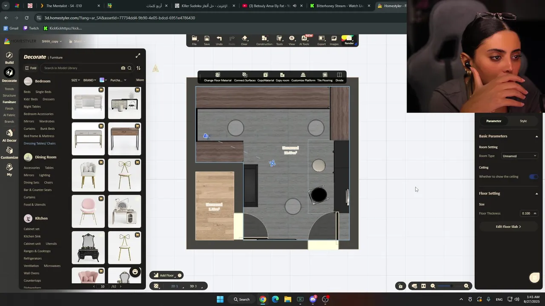
Task: Click More filters link
Action: [140, 80]
